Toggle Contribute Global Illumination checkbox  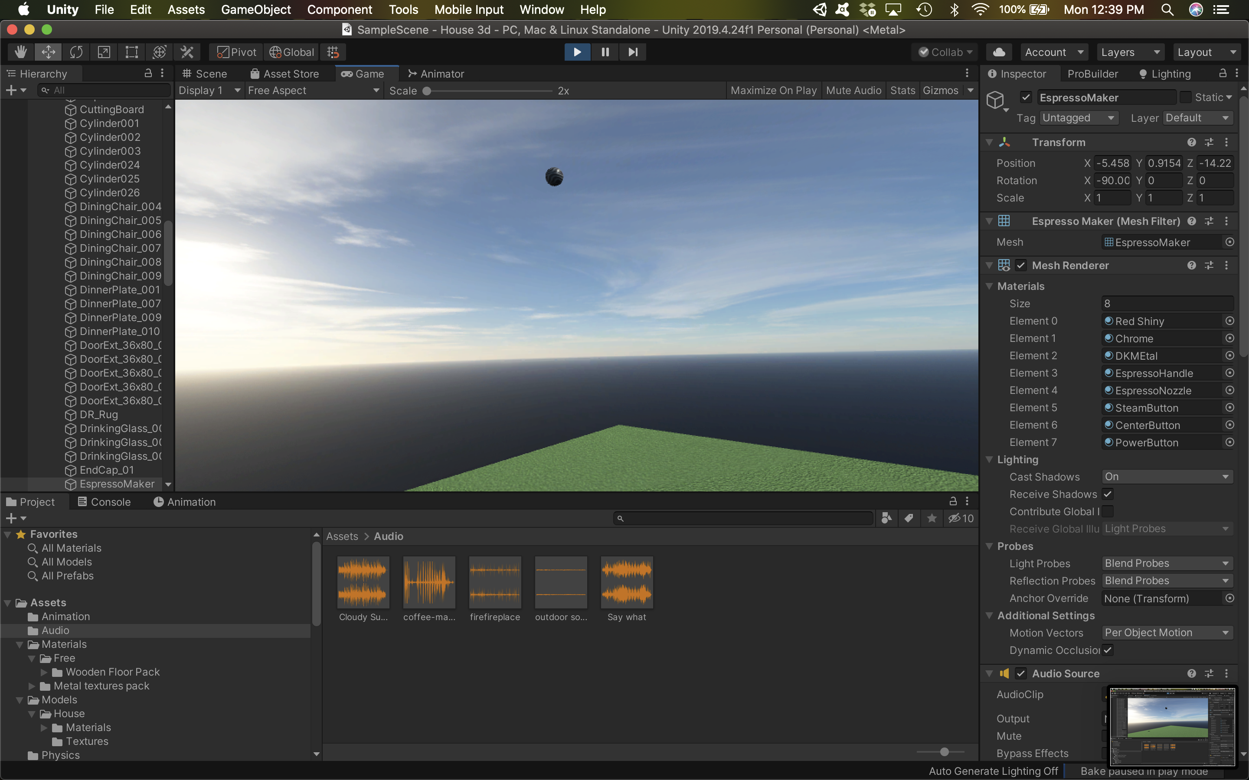(x=1108, y=511)
